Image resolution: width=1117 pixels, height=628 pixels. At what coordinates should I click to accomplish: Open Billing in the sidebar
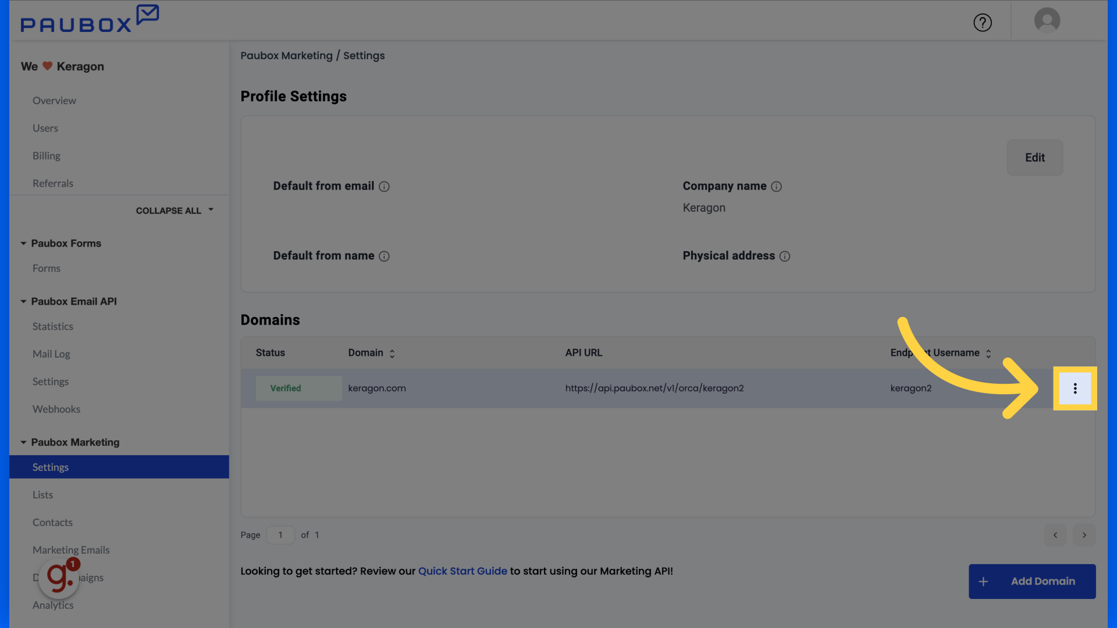coord(47,156)
